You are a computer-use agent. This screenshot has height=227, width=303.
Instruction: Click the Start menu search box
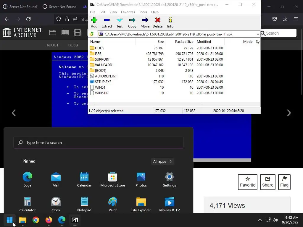[x=99, y=142]
